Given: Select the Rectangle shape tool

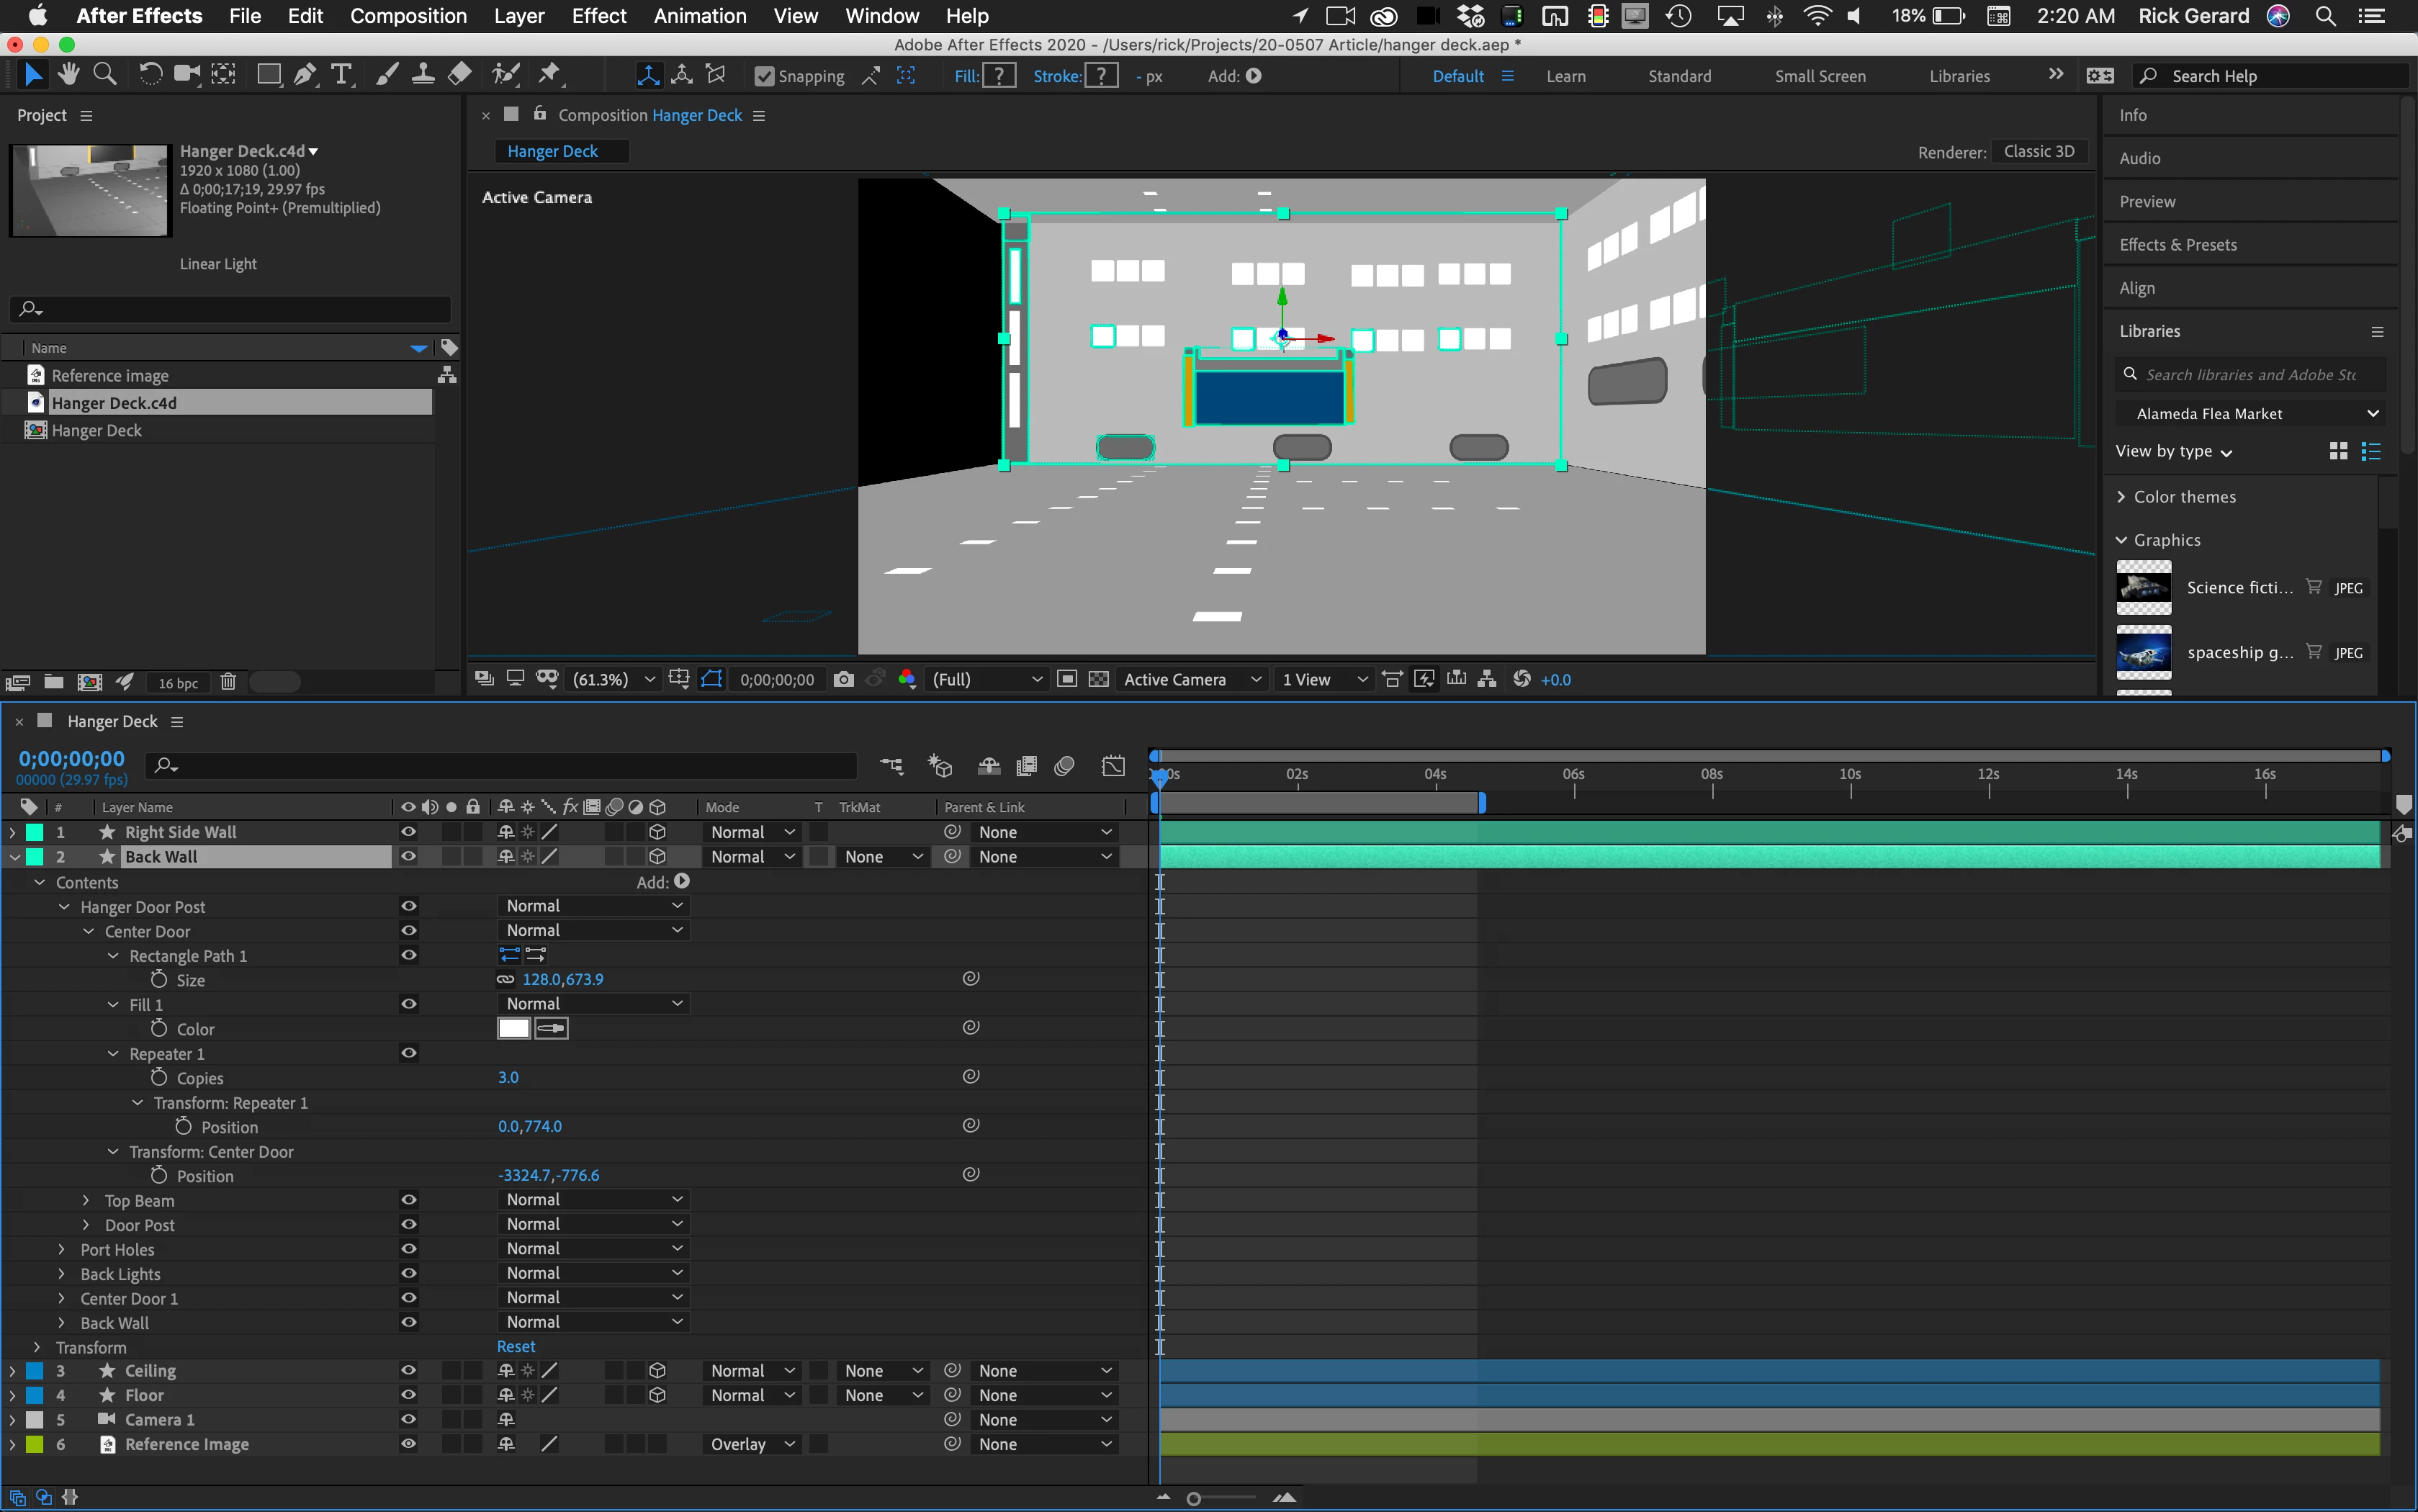Looking at the screenshot, I should click(268, 74).
